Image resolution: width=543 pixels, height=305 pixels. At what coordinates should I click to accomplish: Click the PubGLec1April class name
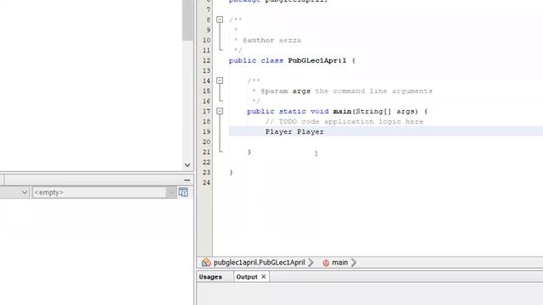click(316, 60)
